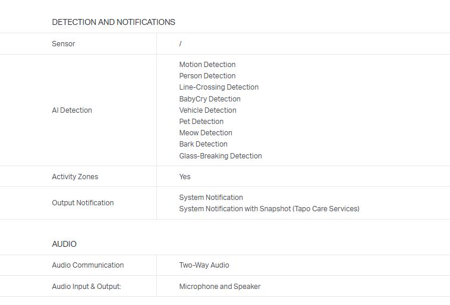This screenshot has width=450, height=305.
Task: Select the Meow Detection entry
Action: [206, 133]
